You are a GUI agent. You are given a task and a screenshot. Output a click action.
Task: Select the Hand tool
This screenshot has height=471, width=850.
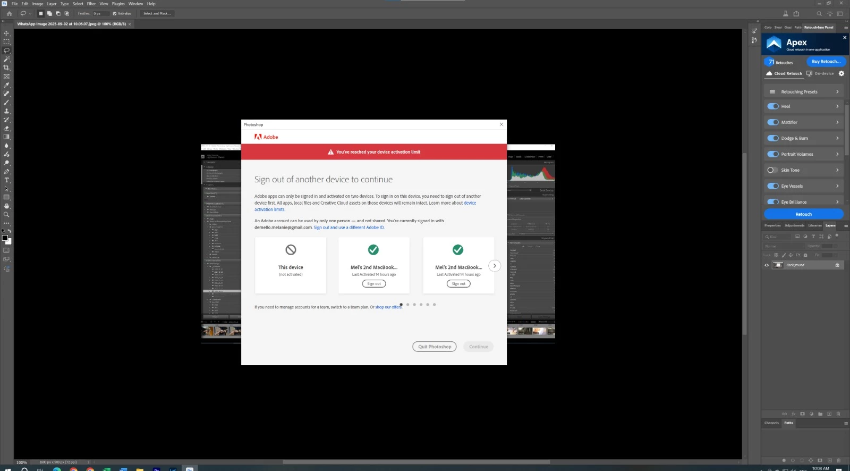coord(6,206)
